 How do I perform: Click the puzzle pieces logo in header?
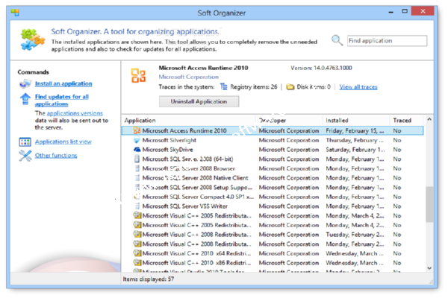click(x=33, y=39)
